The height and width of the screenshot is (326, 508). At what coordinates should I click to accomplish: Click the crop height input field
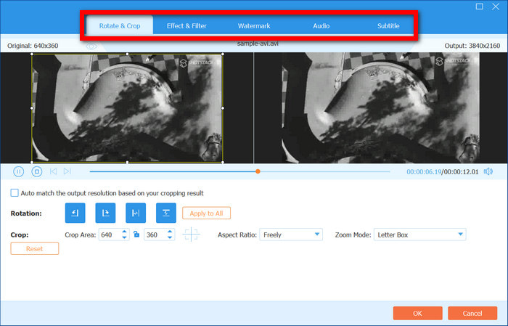155,235
